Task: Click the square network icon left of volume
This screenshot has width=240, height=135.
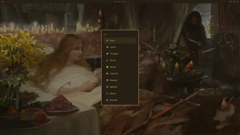Action: pos(231,1)
